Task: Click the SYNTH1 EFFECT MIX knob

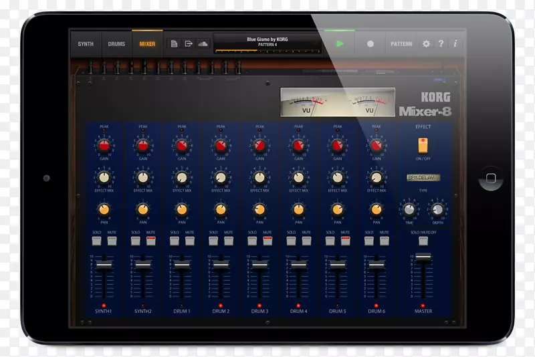Action: click(x=104, y=178)
